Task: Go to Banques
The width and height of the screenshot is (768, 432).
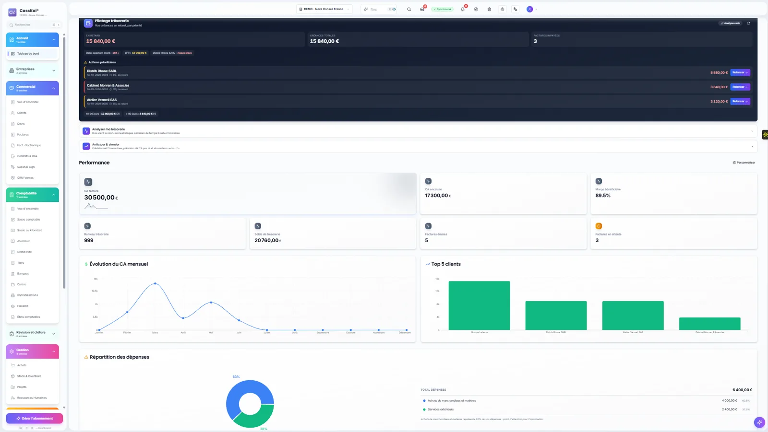Action: 33,273
